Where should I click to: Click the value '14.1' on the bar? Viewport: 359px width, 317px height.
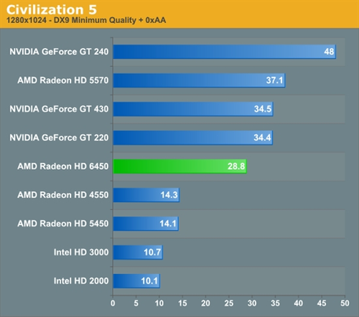tap(168, 224)
